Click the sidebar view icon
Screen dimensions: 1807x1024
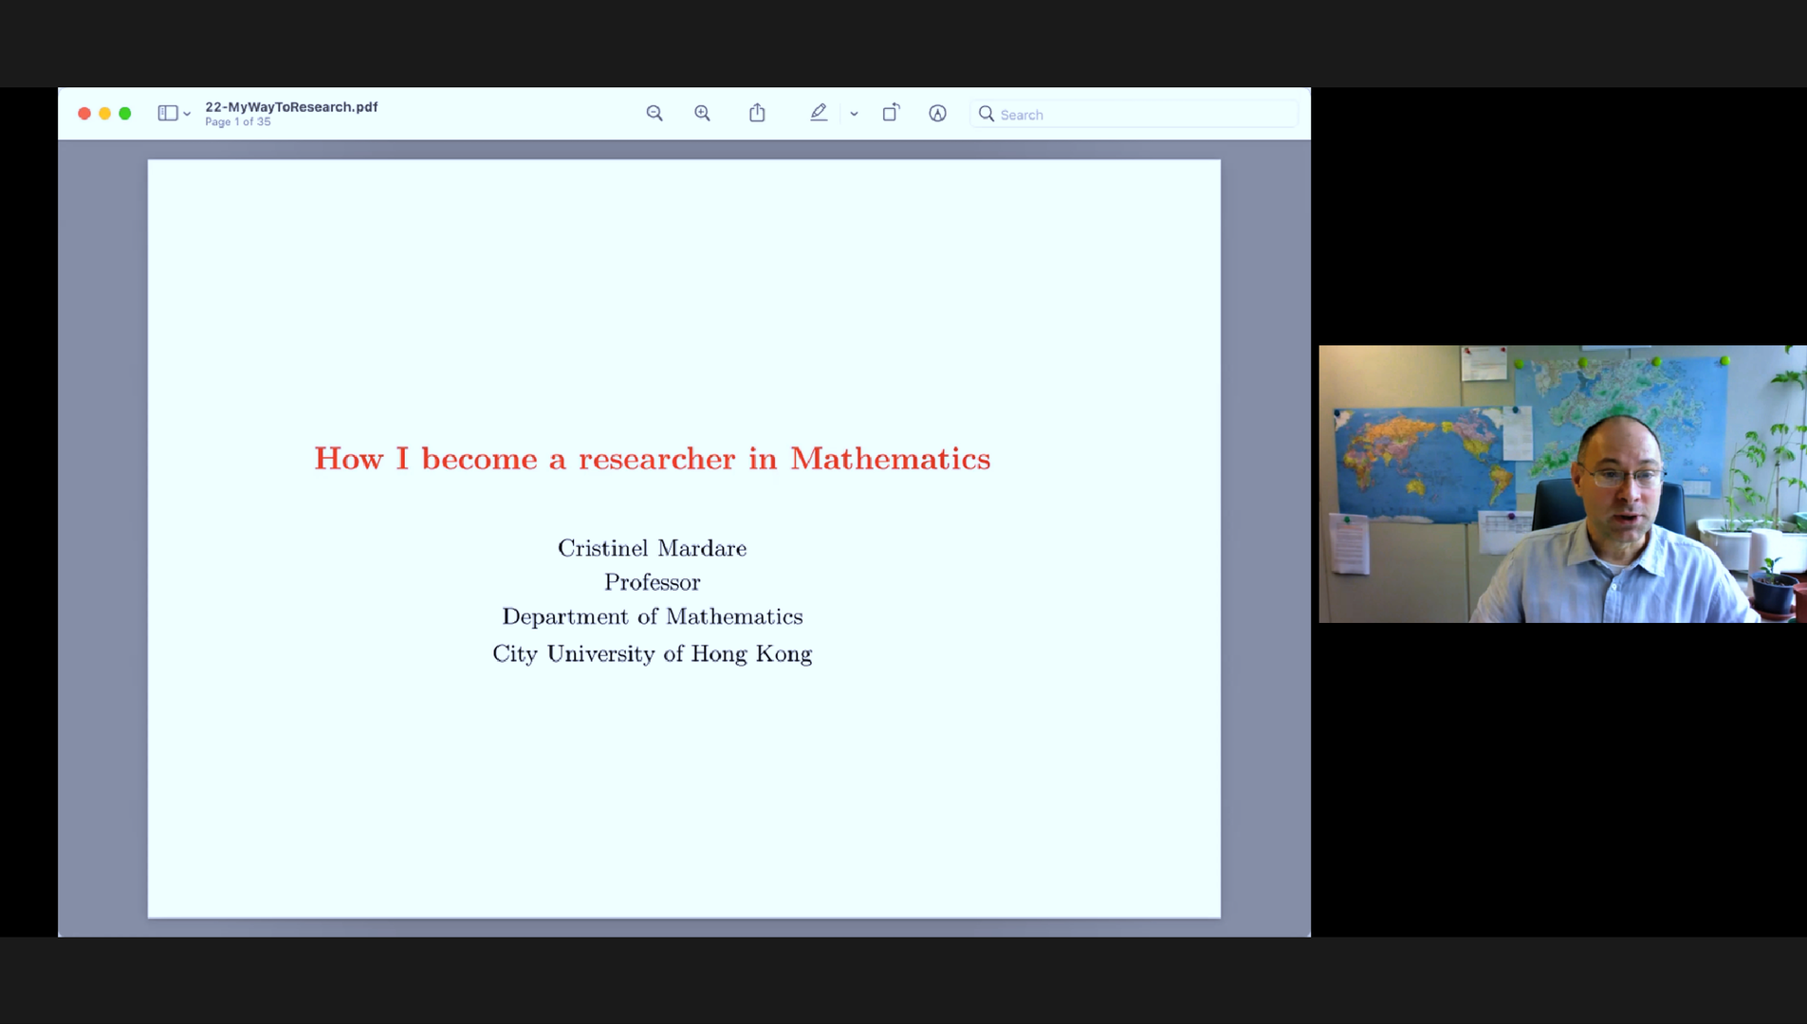[x=167, y=112]
